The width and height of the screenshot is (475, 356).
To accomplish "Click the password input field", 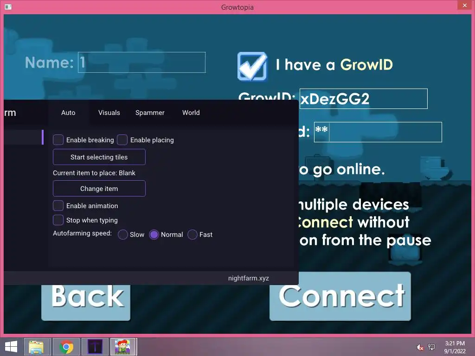I will point(378,132).
